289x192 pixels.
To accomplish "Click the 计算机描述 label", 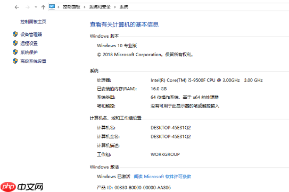I will (108, 145).
